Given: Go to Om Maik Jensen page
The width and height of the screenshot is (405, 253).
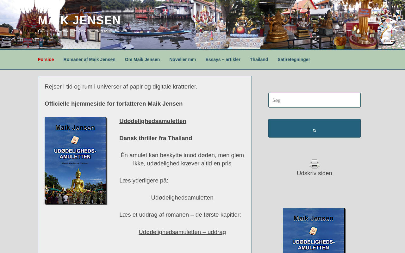Looking at the screenshot, I should (x=142, y=59).
